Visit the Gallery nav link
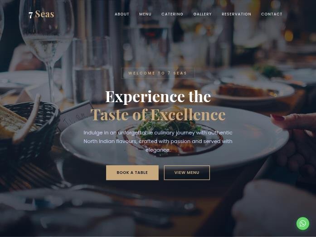 [203, 14]
